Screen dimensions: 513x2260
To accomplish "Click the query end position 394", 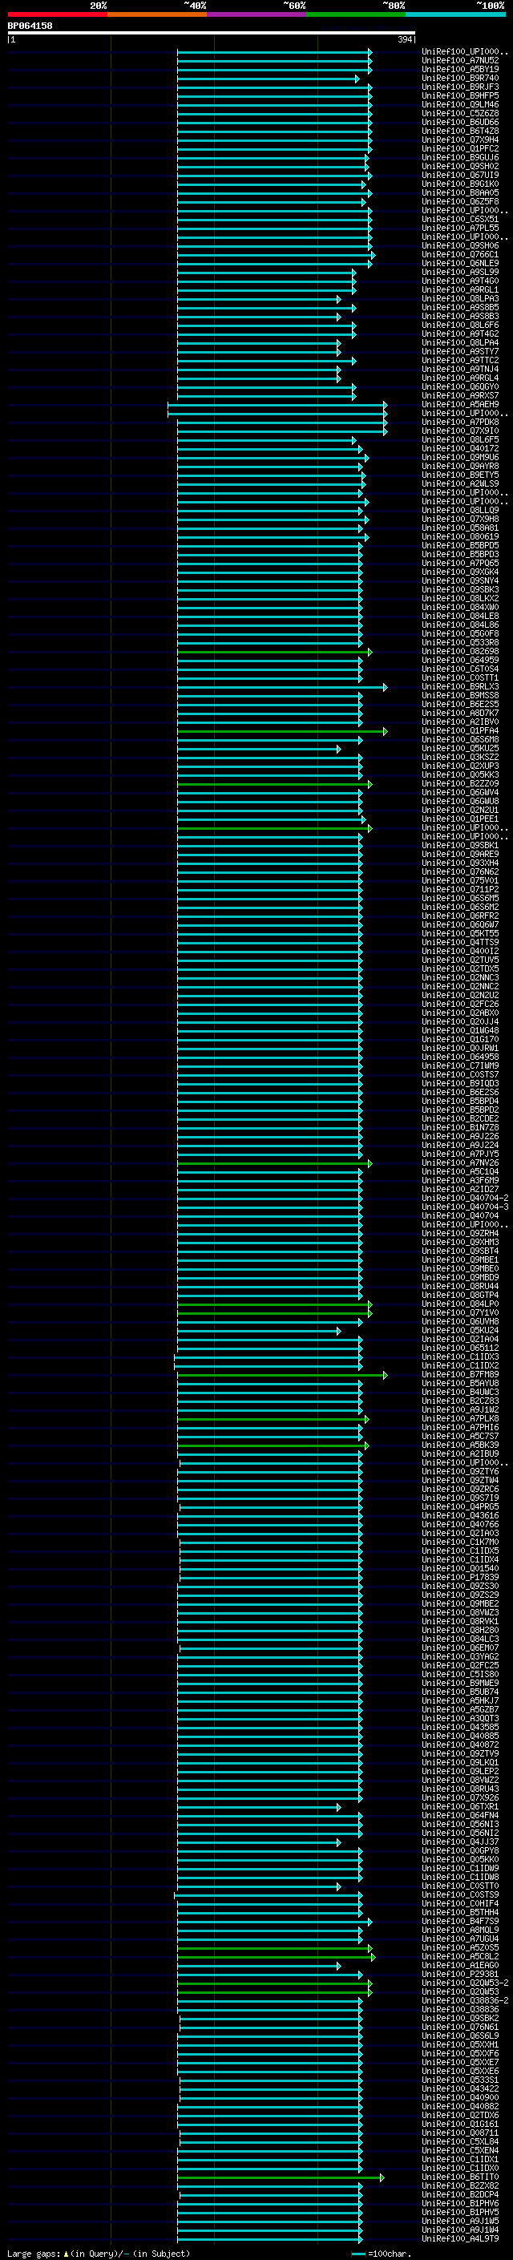I will [404, 39].
